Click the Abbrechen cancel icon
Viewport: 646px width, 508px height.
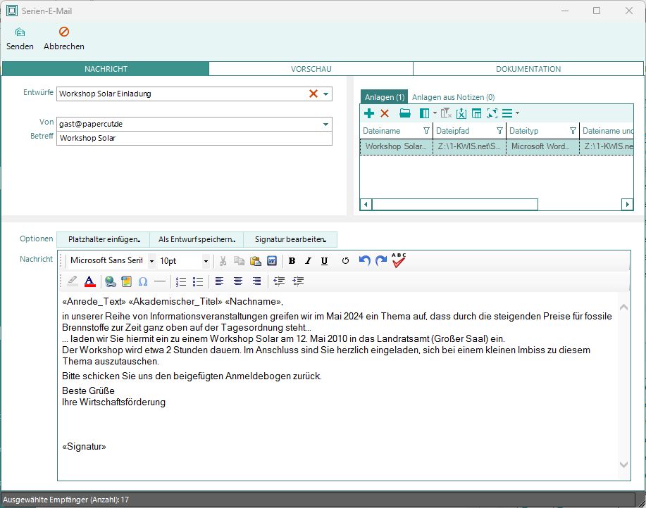pyautogui.click(x=64, y=32)
